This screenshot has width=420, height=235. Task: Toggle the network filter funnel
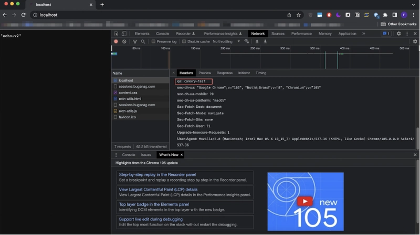[x=135, y=41]
